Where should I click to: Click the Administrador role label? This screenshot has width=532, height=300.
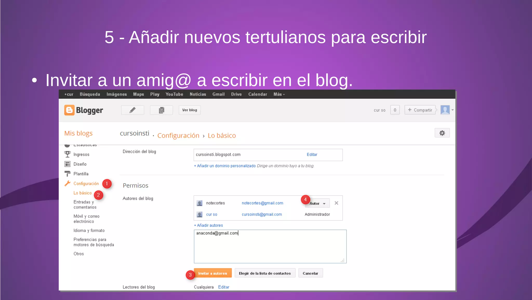[x=317, y=214]
